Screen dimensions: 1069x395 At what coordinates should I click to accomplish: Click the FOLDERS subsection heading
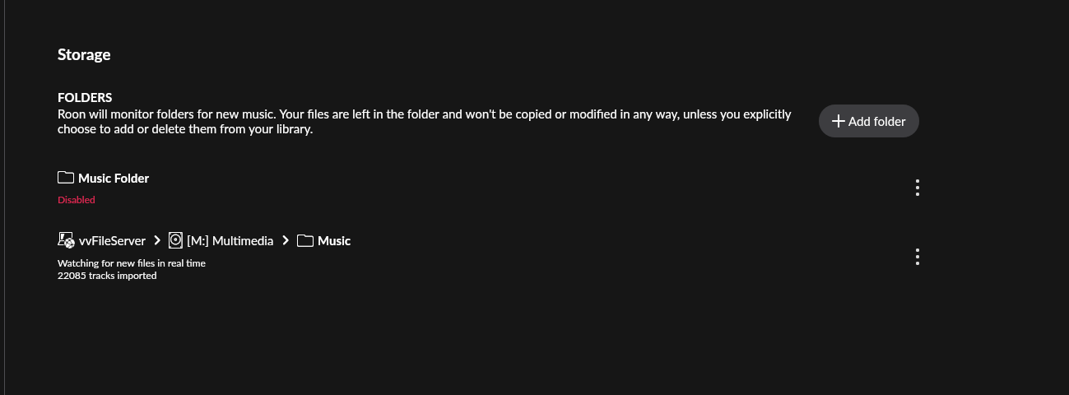85,98
